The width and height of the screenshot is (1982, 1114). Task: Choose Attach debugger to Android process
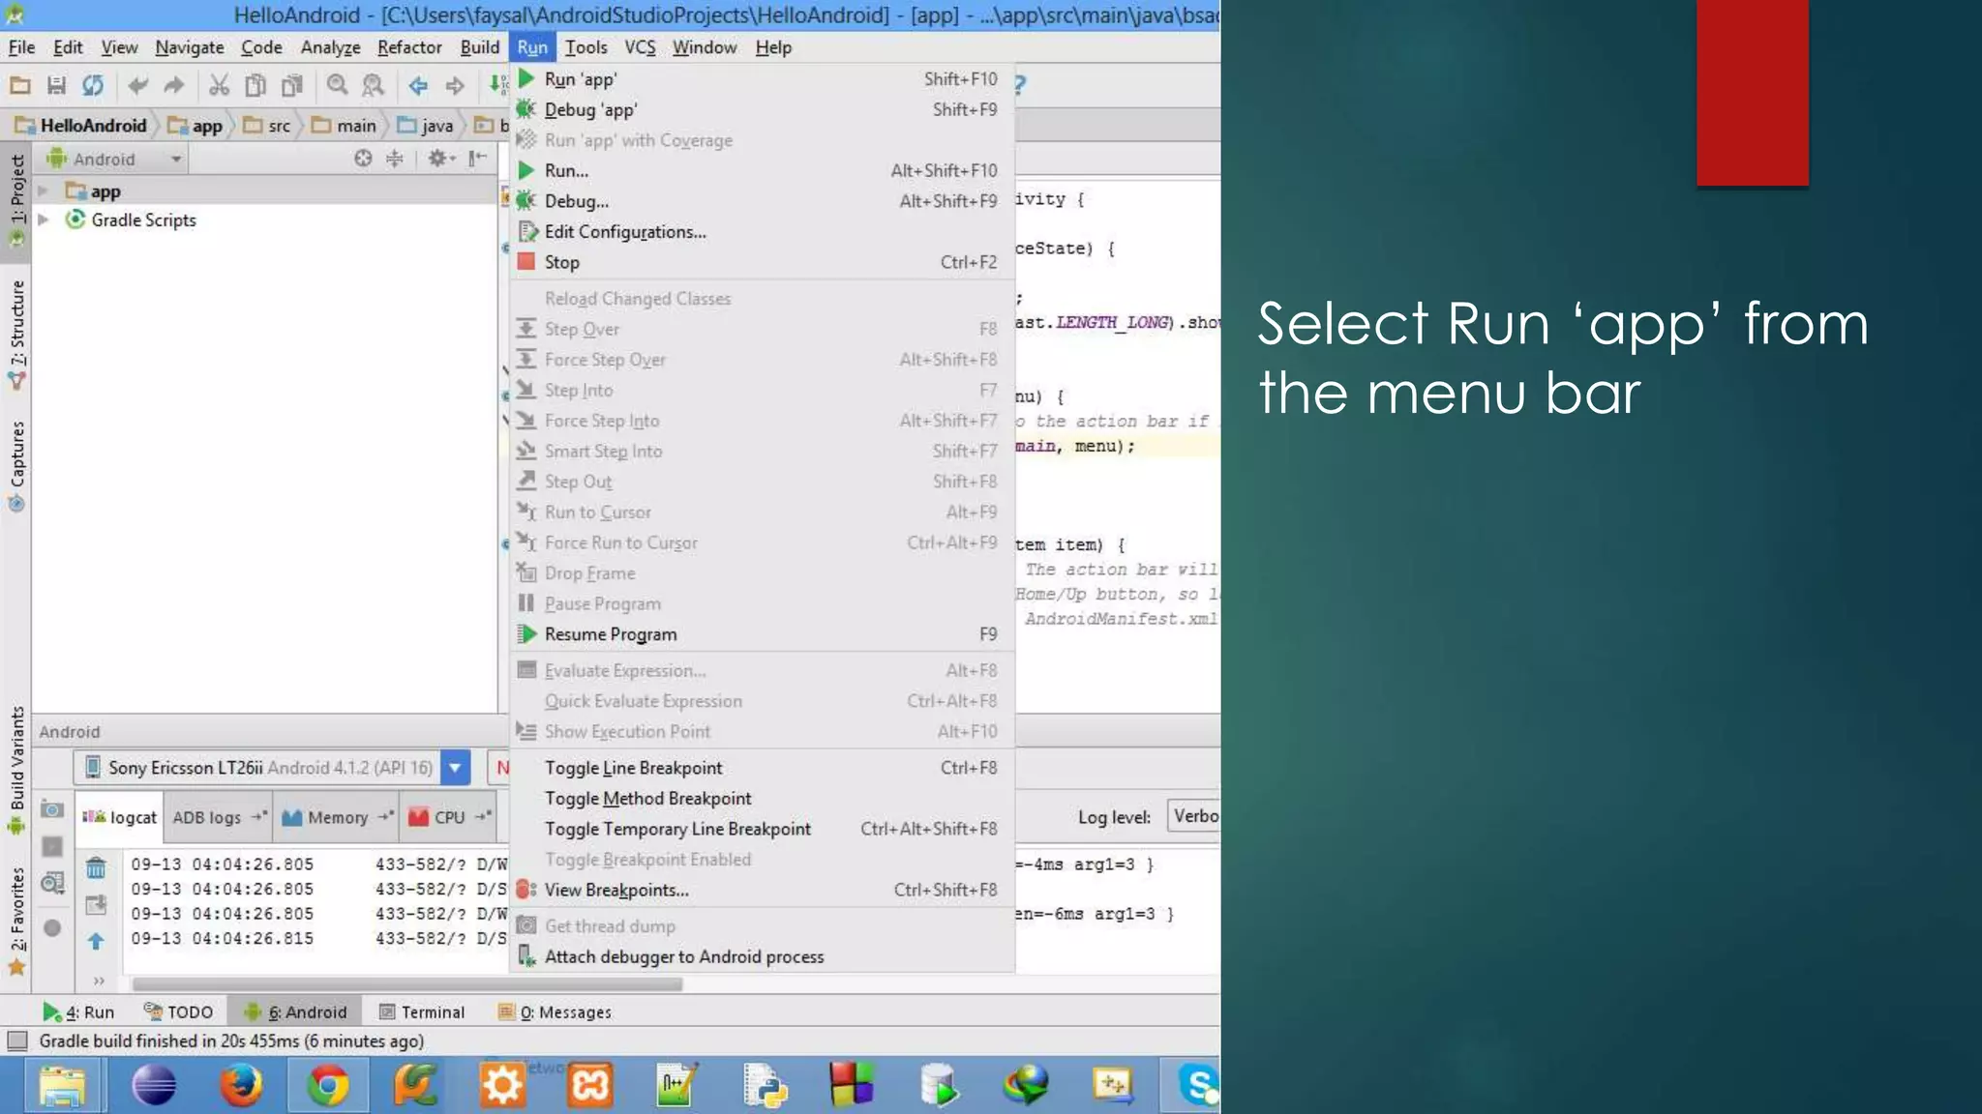point(763,956)
